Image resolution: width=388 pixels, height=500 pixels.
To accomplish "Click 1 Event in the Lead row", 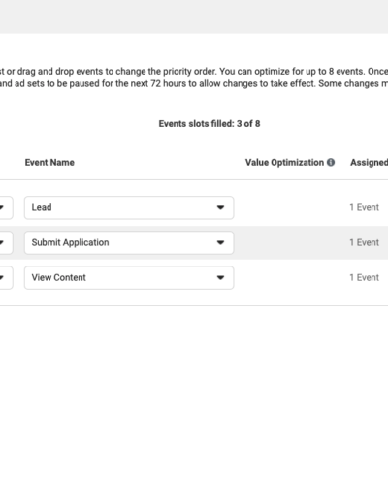I will pyautogui.click(x=364, y=207).
